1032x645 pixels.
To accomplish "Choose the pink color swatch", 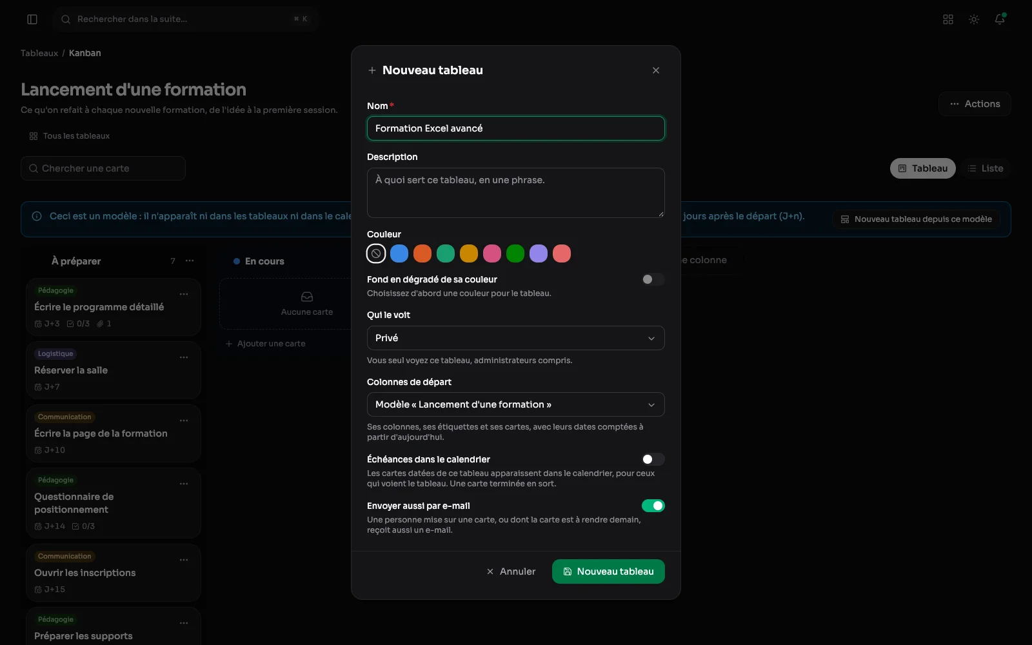I will [492, 253].
